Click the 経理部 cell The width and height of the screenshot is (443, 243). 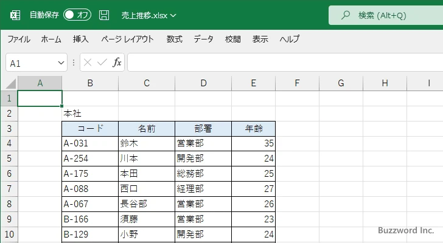(203, 189)
